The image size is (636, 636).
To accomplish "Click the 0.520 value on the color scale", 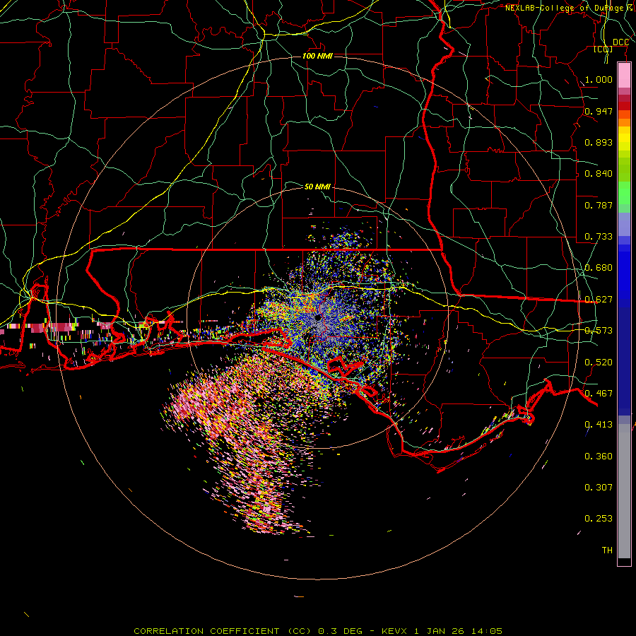I will coord(599,363).
